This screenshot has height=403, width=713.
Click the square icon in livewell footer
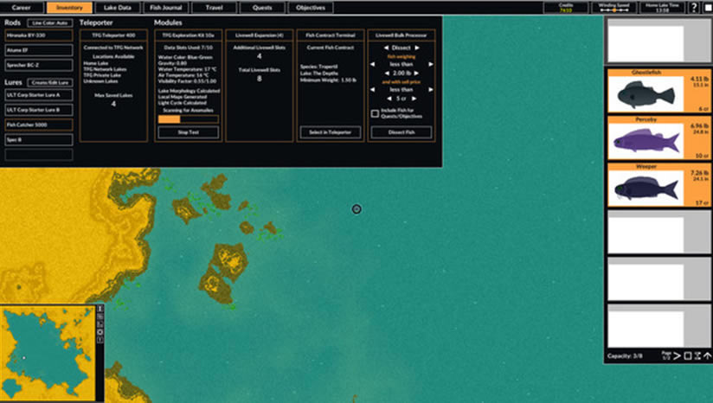(687, 355)
